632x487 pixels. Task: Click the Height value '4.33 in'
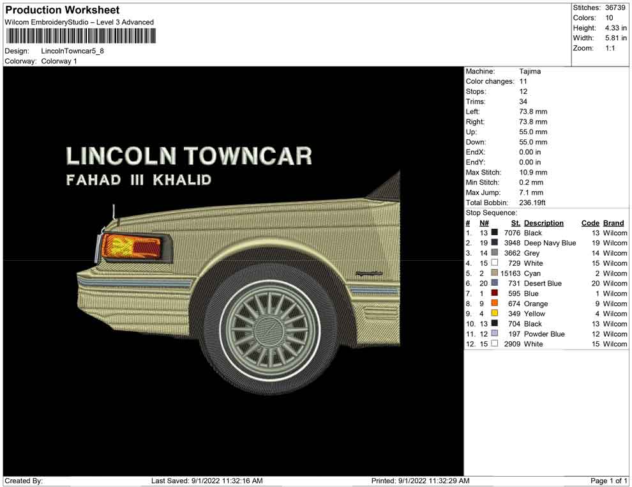(615, 28)
